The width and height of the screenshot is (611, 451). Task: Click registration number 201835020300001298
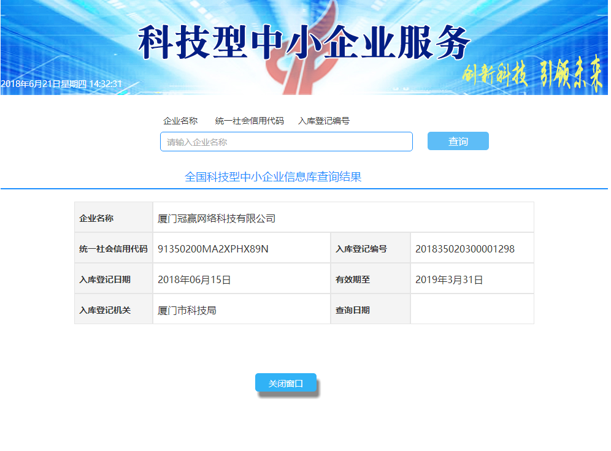tap(465, 249)
